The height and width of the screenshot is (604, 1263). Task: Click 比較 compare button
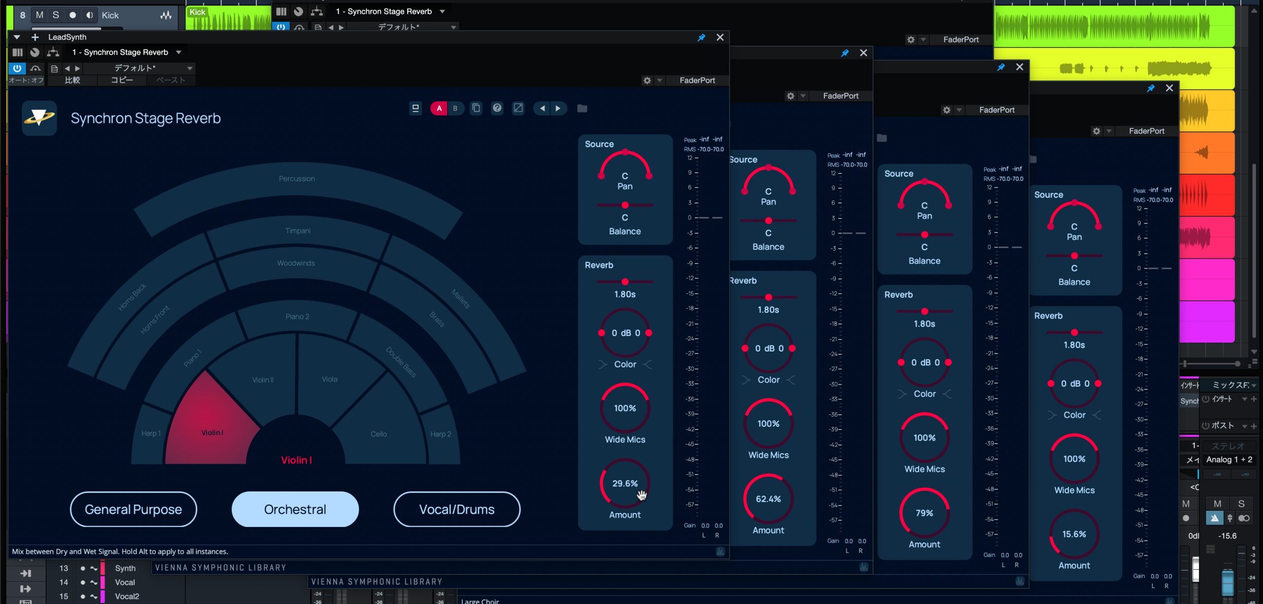72,80
